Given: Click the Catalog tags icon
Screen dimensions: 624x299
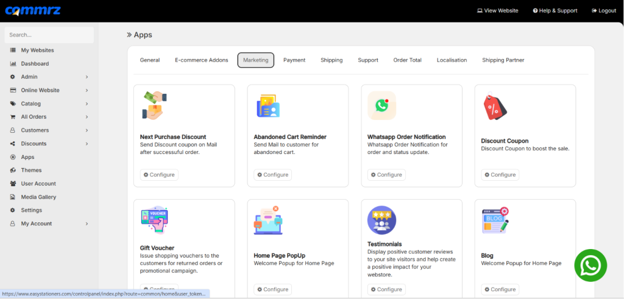Looking at the screenshot, I should pyautogui.click(x=13, y=104).
